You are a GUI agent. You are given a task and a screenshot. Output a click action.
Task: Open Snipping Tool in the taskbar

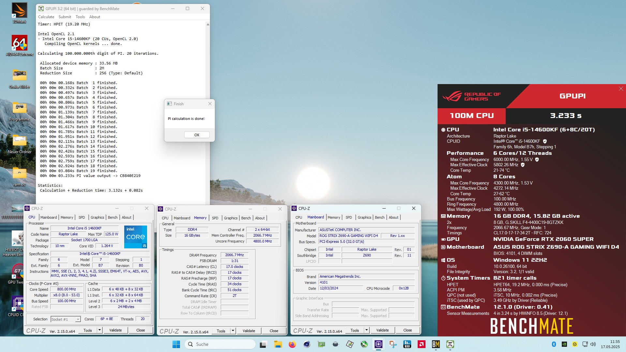point(393,344)
